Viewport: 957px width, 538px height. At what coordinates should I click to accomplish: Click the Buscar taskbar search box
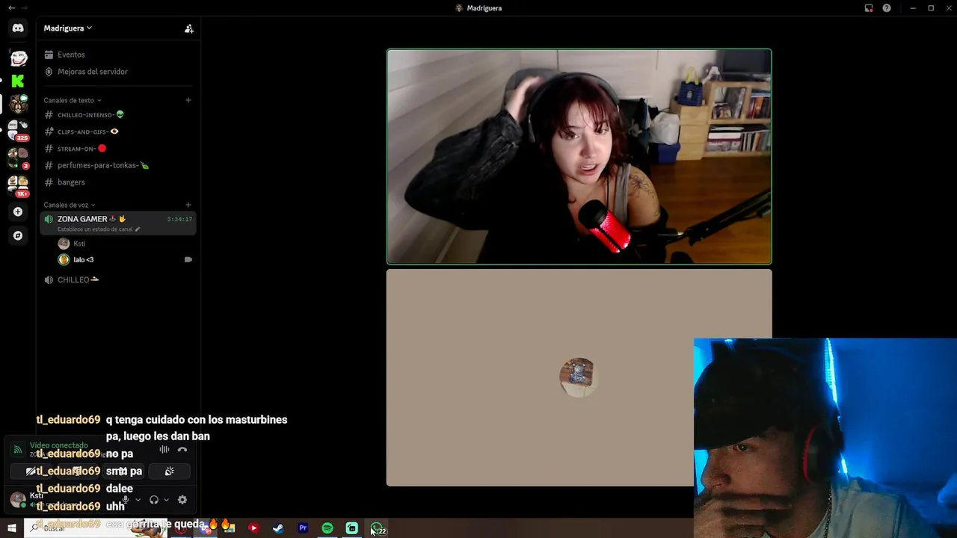pos(94,528)
